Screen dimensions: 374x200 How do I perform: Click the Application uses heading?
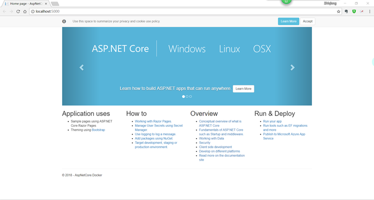tap(86, 114)
